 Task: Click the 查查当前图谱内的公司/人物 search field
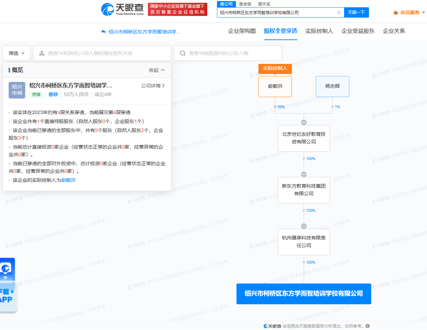(228, 53)
